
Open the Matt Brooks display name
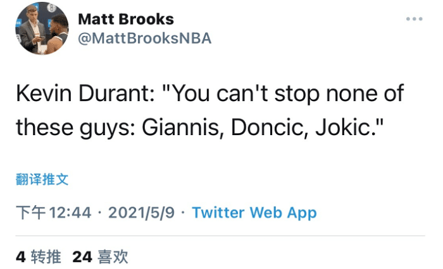[x=125, y=19]
